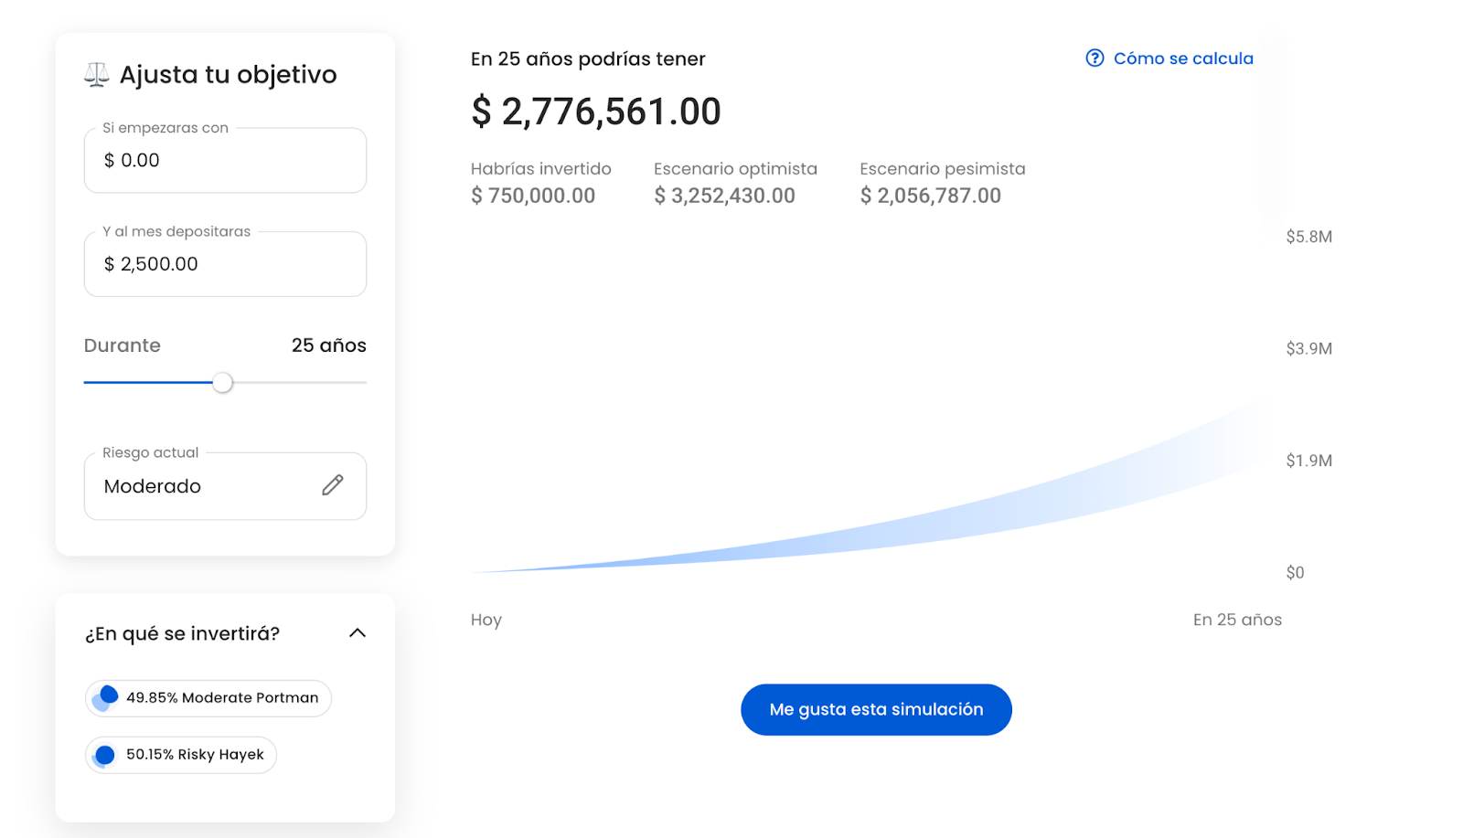
Task: Click the $1.9M chart axis label
Action: point(1308,461)
